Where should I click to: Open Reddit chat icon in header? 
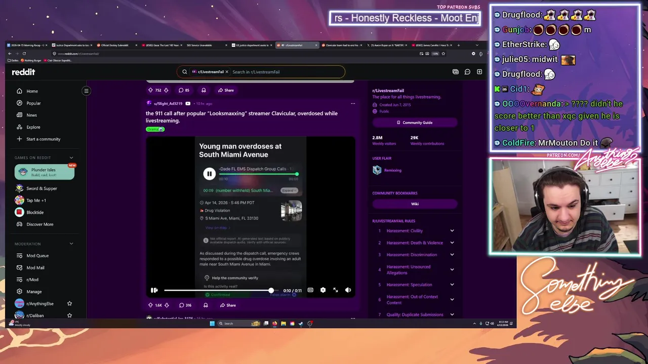coord(467,72)
